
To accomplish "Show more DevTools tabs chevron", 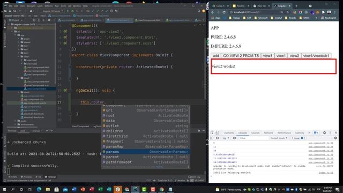I will click(309, 133).
